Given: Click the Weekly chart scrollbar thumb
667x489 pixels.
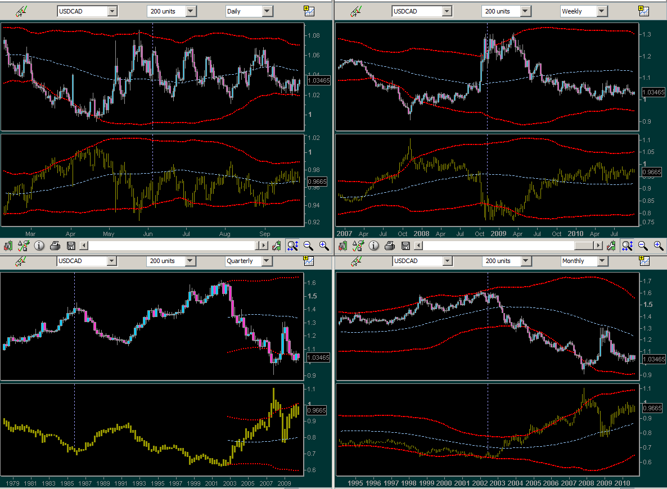Looking at the screenshot, I should [x=584, y=246].
